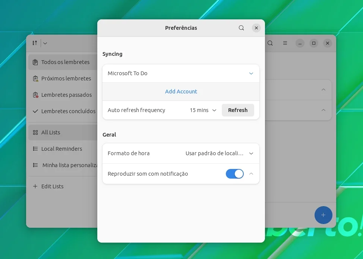
Task: Minimize the main reminders window
Action: [300, 43]
